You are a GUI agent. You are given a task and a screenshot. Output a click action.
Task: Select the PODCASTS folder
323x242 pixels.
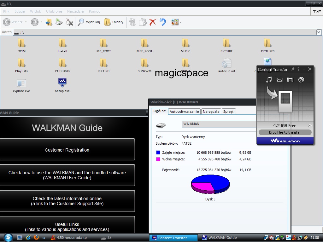tap(62, 66)
